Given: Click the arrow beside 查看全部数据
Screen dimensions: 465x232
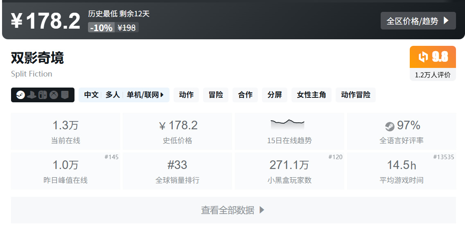Looking at the screenshot, I should pyautogui.click(x=262, y=210).
